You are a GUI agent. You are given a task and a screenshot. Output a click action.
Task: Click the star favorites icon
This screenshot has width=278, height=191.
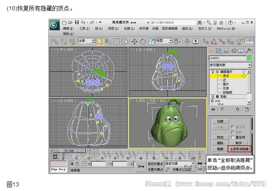221,22
